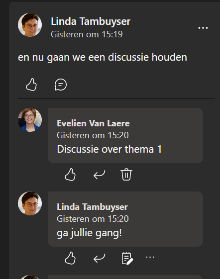Edit the 'ga jullie gang!' comment
The width and height of the screenshot is (220, 279).
(x=127, y=258)
